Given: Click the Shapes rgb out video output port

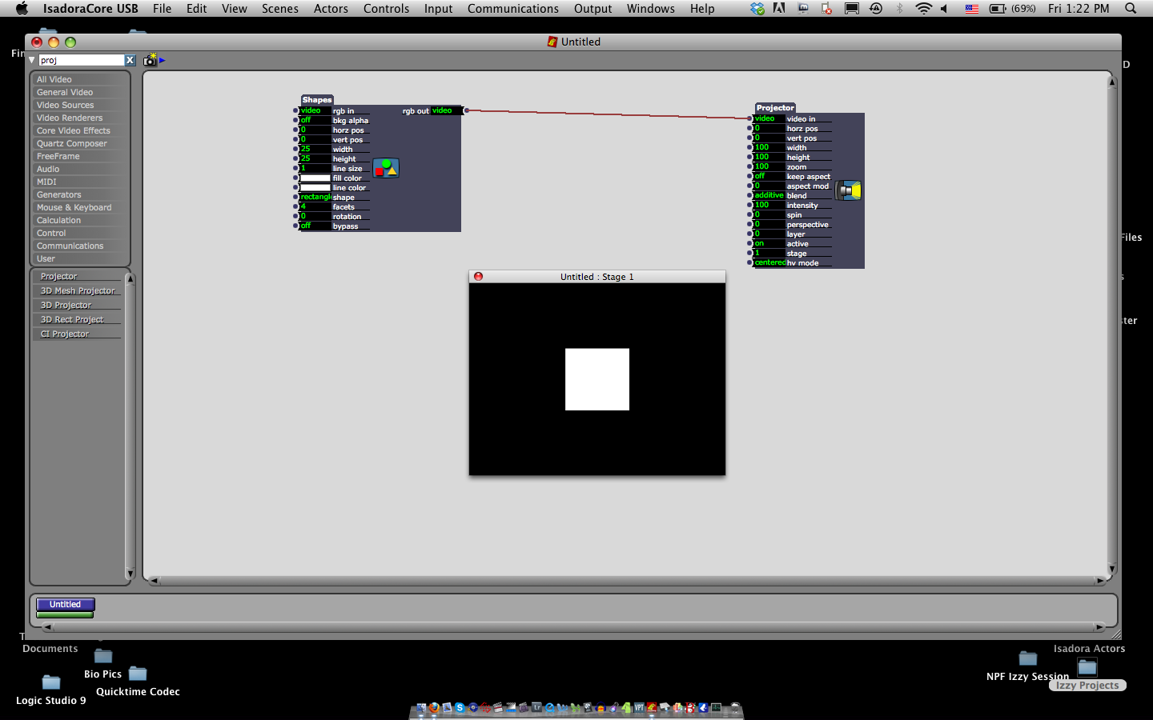Looking at the screenshot, I should click(x=467, y=110).
